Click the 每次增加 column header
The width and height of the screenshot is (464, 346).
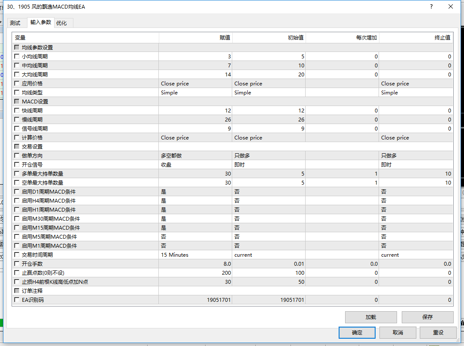[x=342, y=38]
